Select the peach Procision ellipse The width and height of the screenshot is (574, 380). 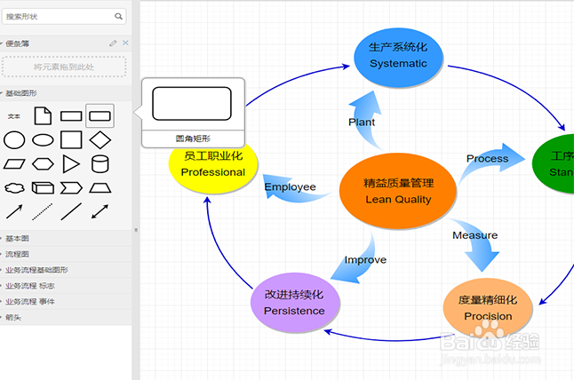(488, 308)
